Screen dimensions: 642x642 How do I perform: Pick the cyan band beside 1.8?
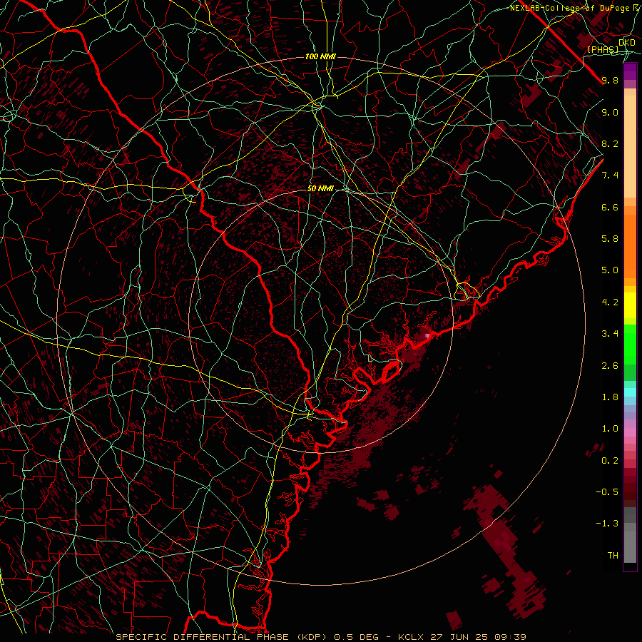[x=630, y=392]
